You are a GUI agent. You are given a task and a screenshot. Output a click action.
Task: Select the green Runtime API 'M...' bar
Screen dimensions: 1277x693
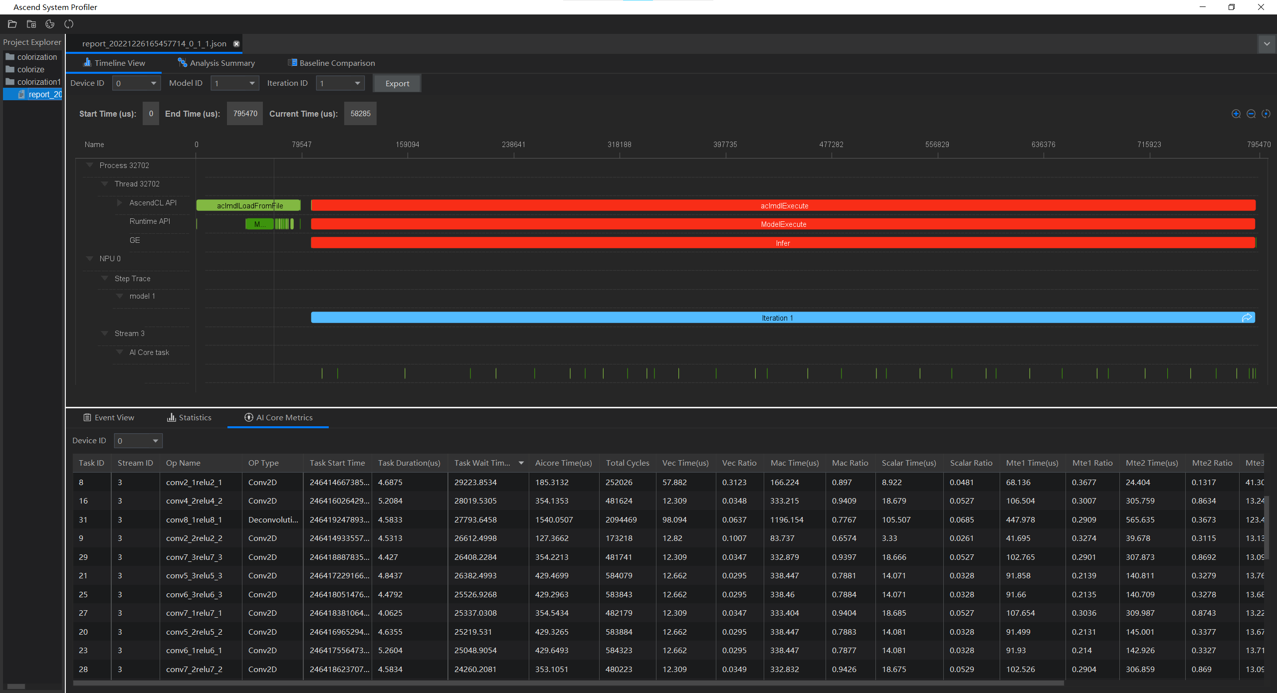coord(259,224)
